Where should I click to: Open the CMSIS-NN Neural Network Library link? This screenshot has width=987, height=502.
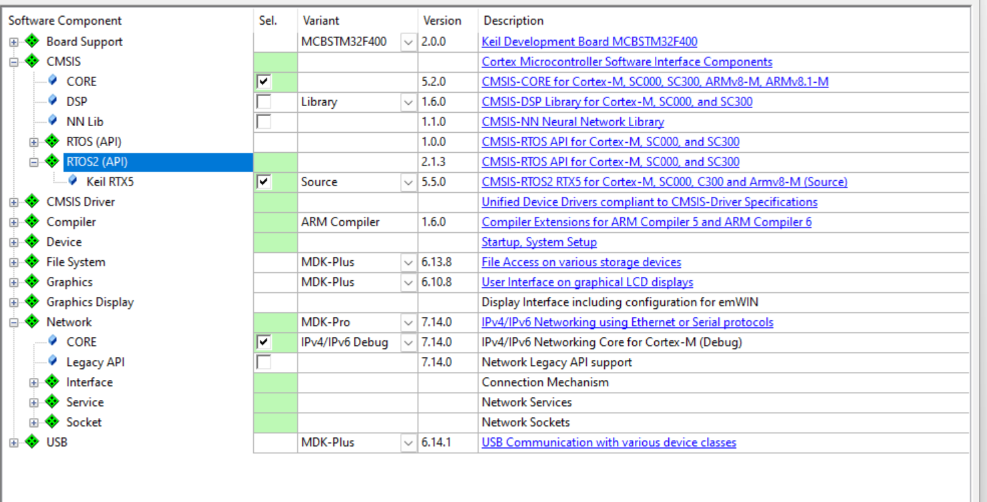tap(573, 121)
